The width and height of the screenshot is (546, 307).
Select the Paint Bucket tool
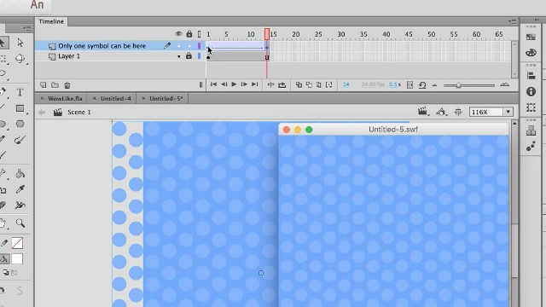click(20, 174)
